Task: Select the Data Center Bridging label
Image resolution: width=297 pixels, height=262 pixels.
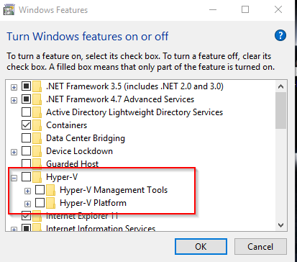Action: tap(86, 138)
